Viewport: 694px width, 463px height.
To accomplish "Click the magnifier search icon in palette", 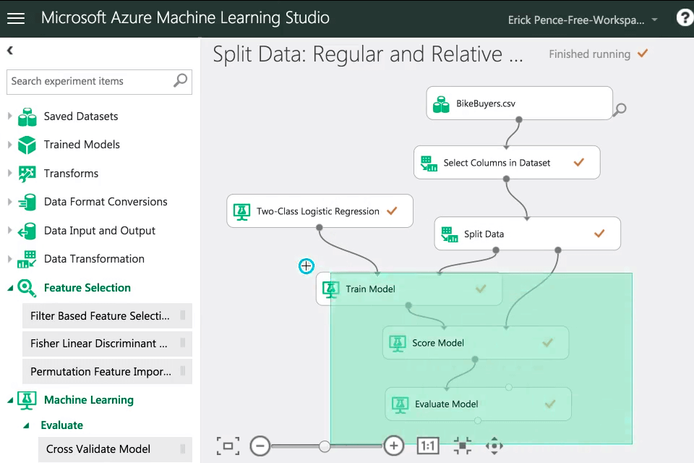I will 180,80.
